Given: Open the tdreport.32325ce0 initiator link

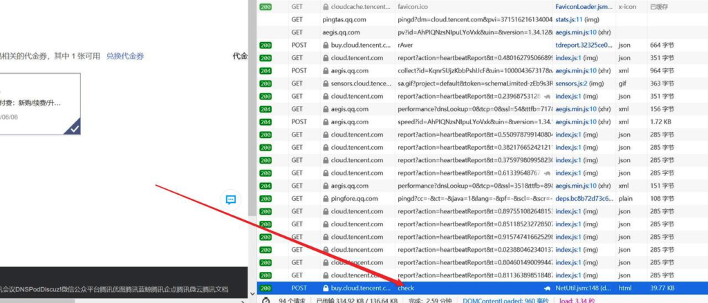Looking at the screenshot, I should (x=583, y=45).
